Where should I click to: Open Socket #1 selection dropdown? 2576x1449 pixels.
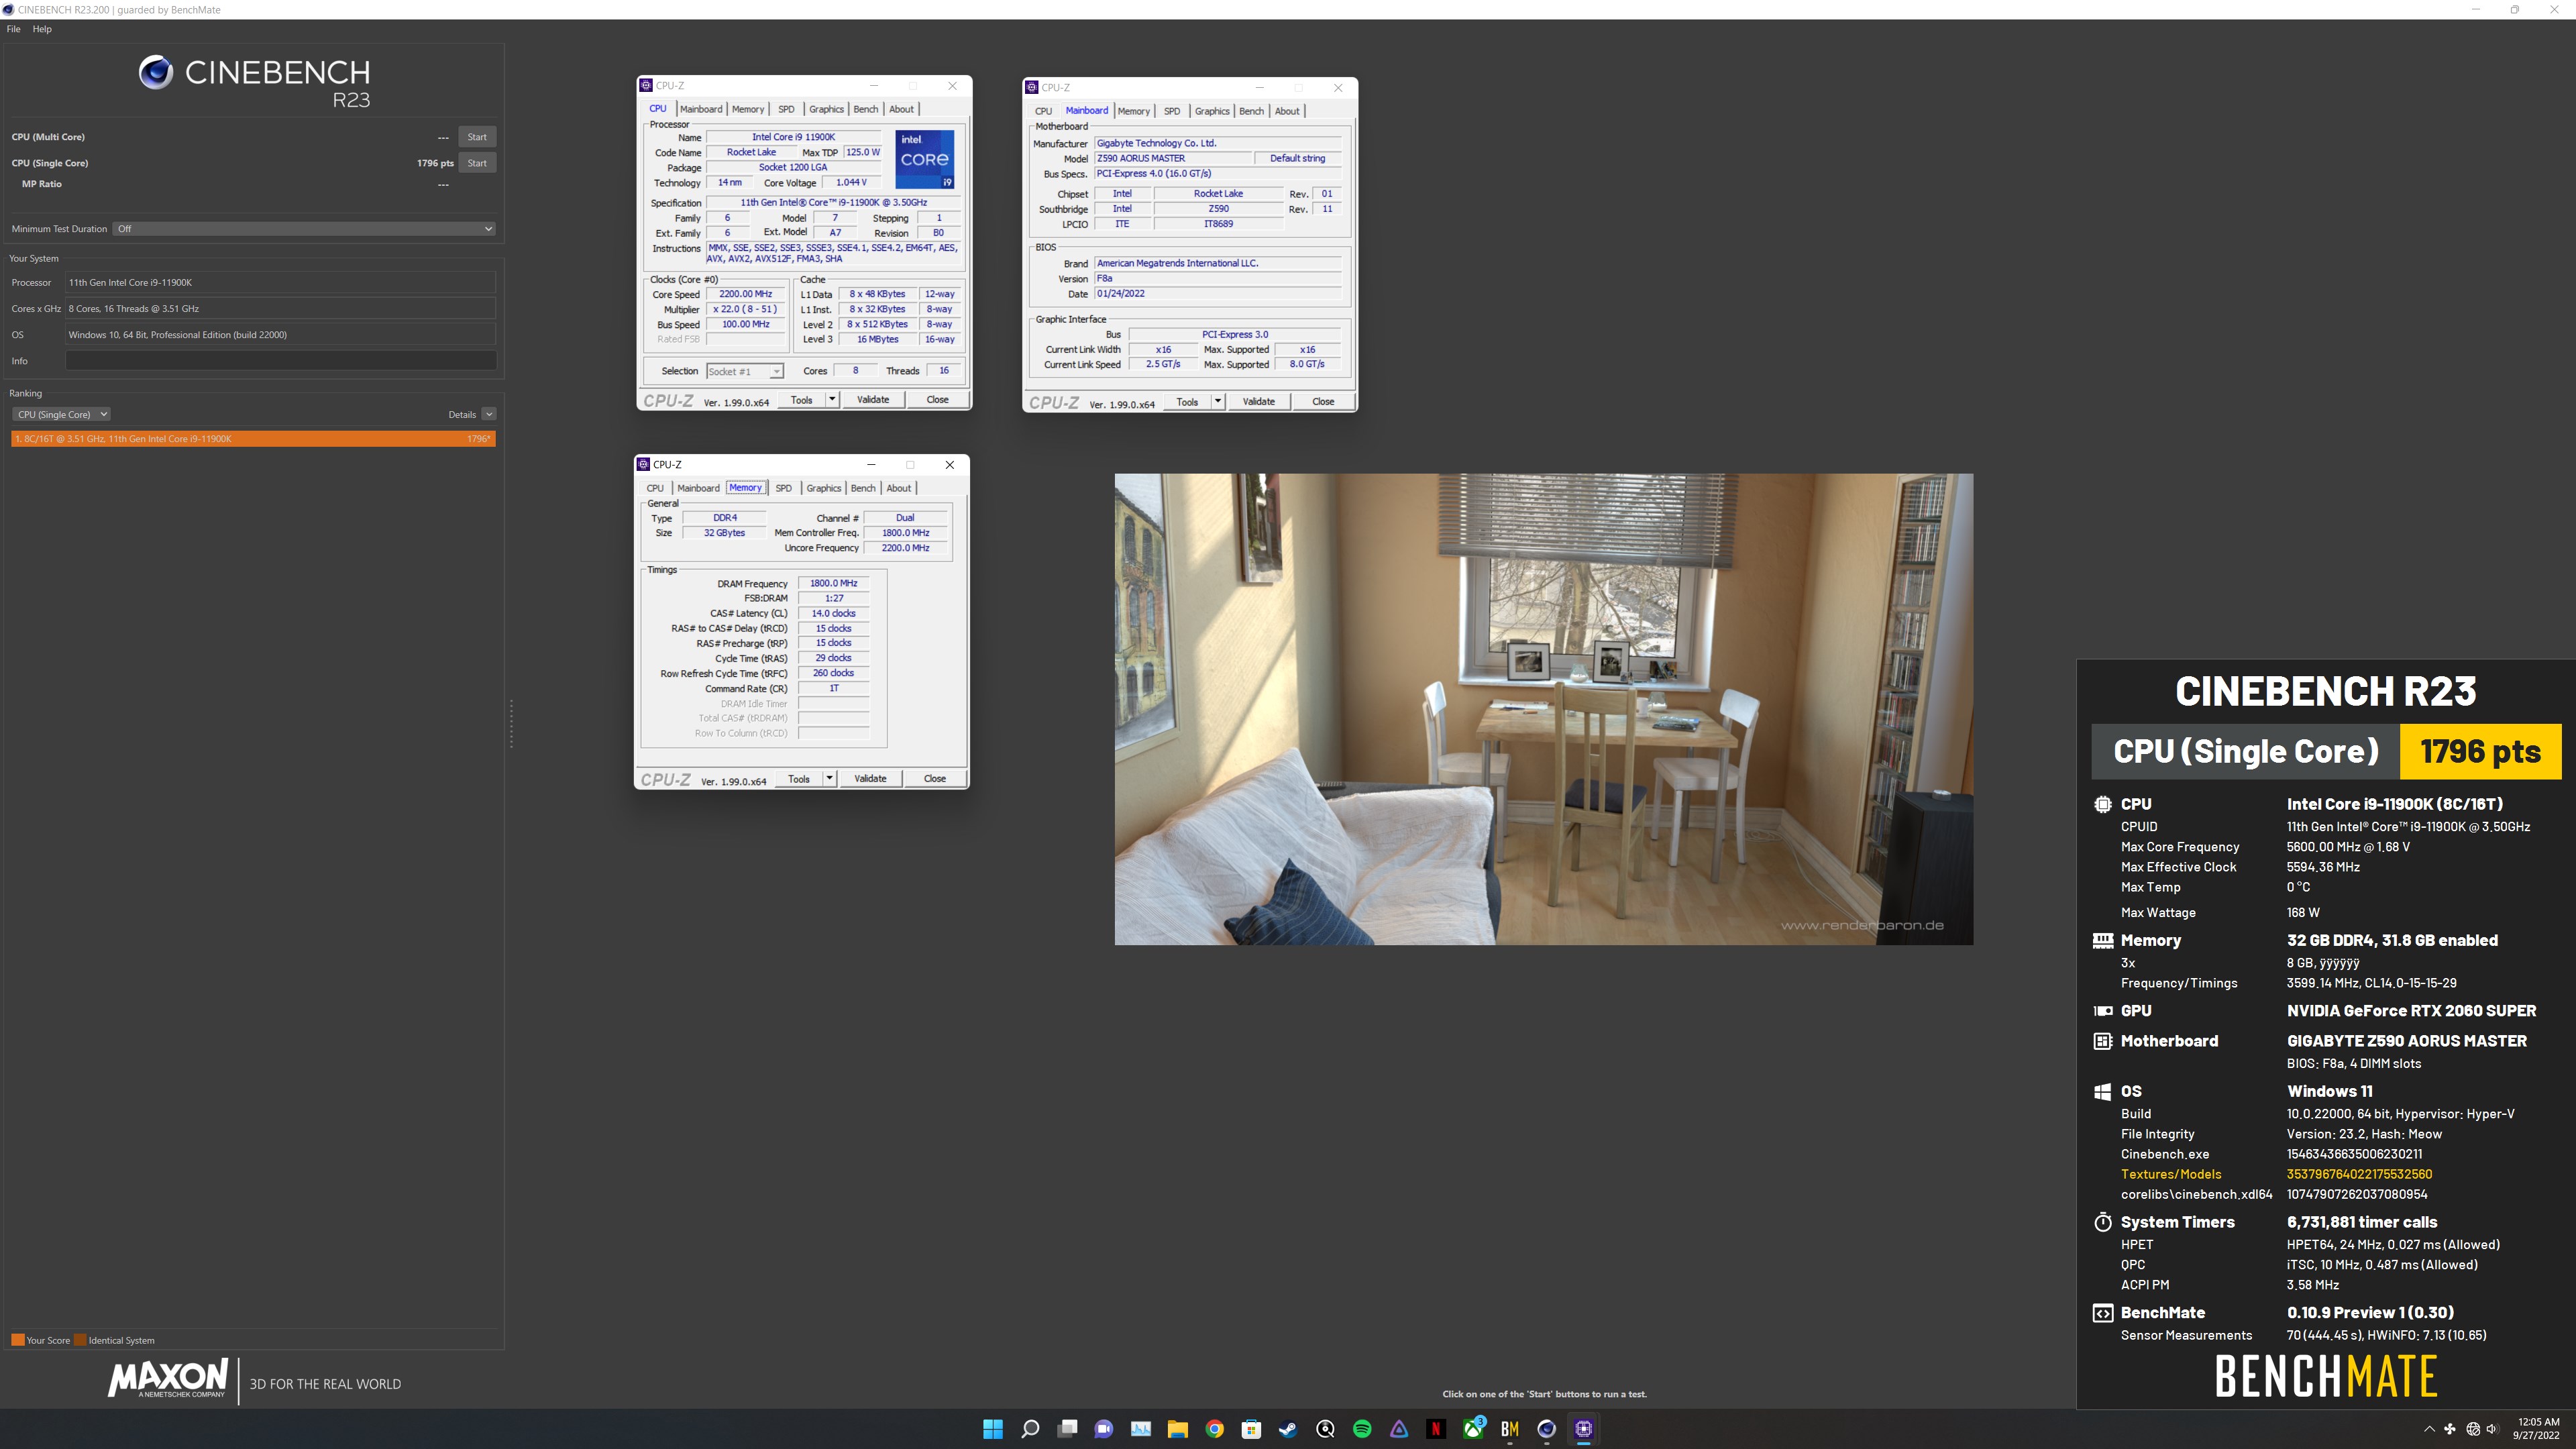(745, 371)
